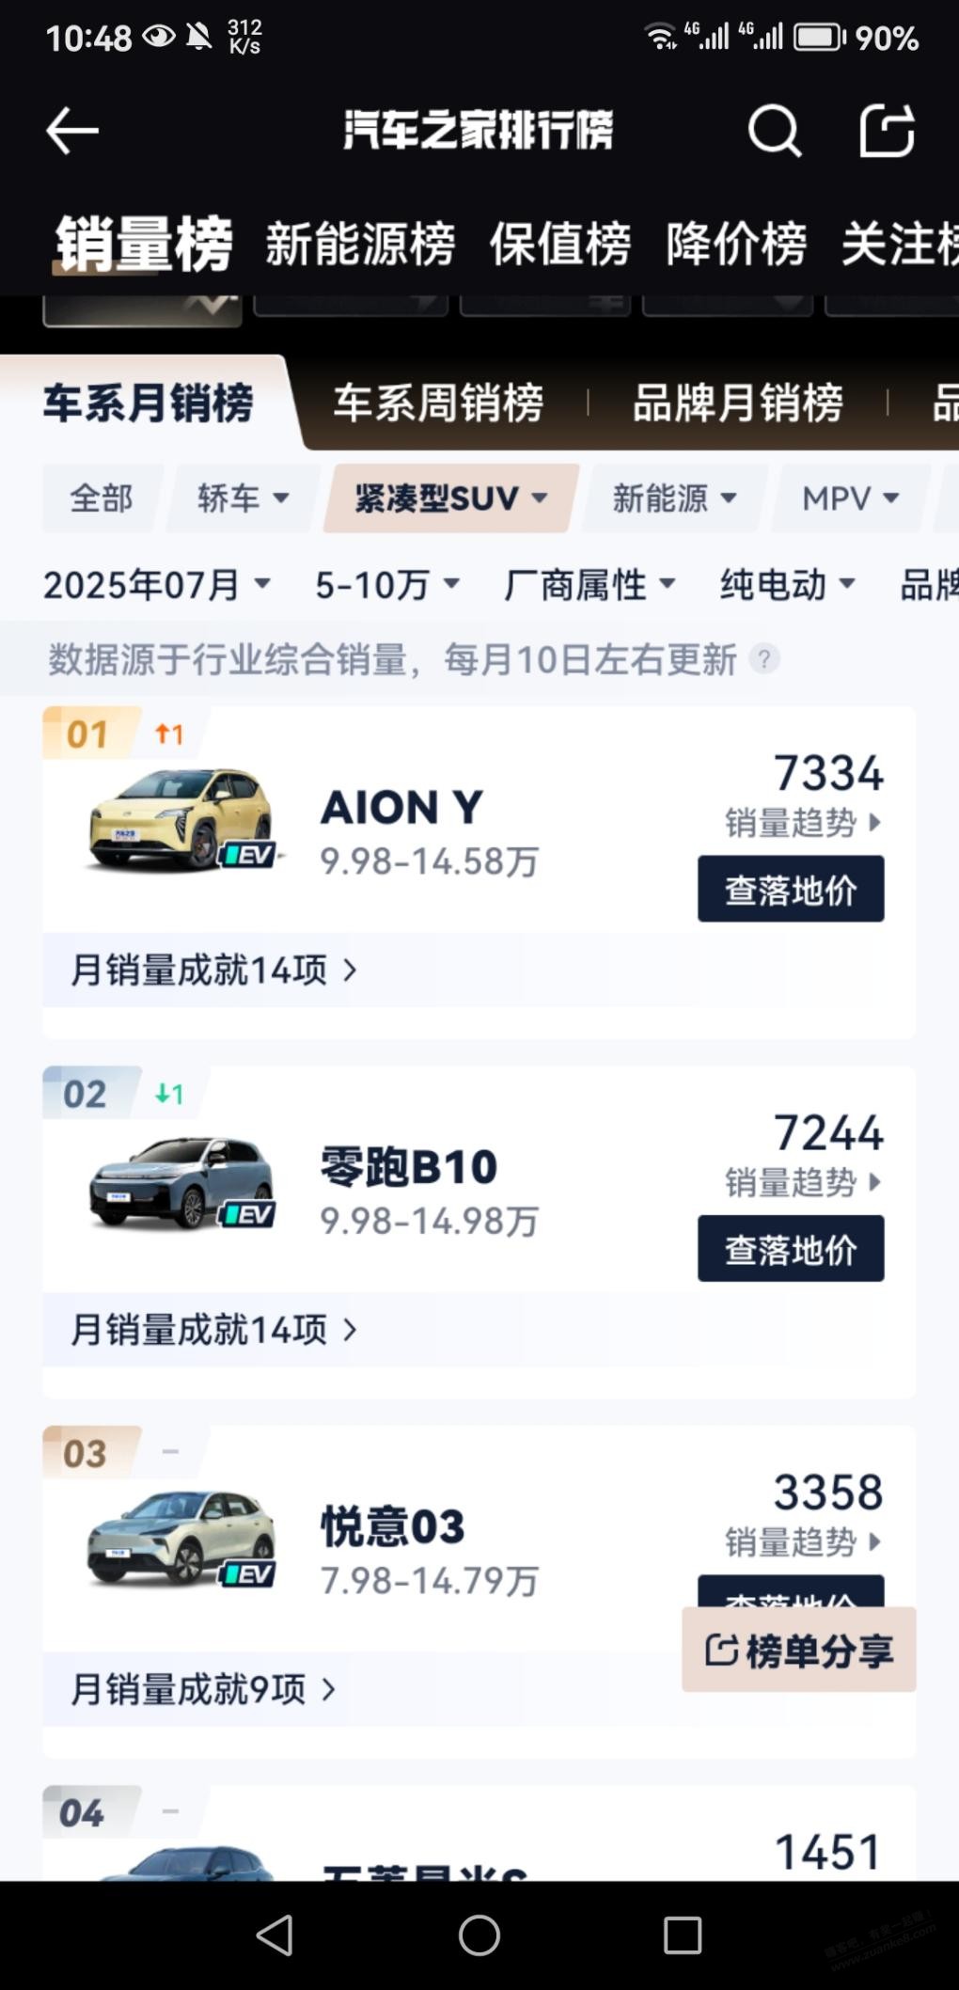This screenshot has width=959, height=1990.
Task: Tap Android back triangle button
Action: (x=275, y=1935)
